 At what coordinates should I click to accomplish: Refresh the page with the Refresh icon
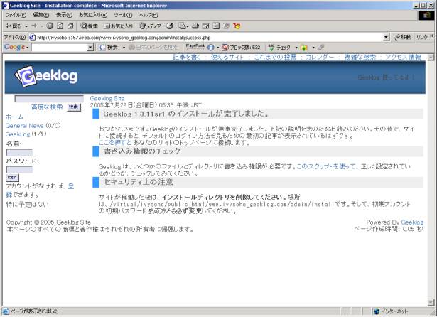coord(60,26)
